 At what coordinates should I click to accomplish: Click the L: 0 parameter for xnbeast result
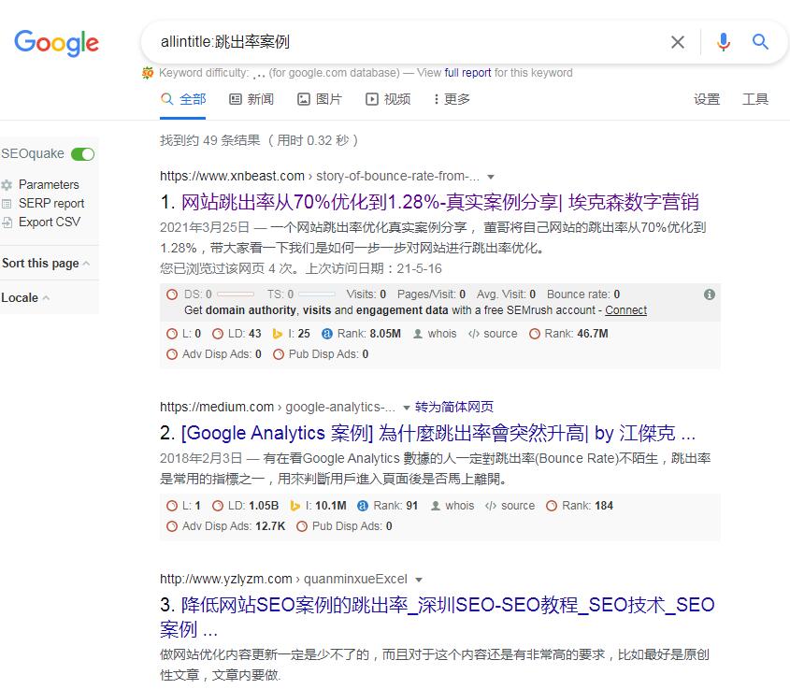pos(184,334)
